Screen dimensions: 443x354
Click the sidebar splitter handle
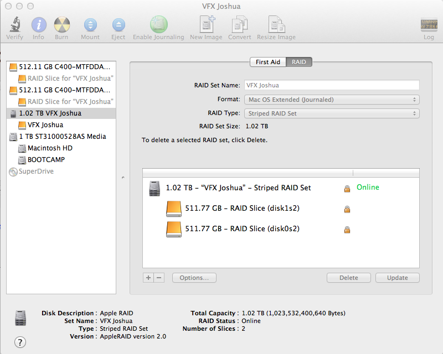click(123, 178)
